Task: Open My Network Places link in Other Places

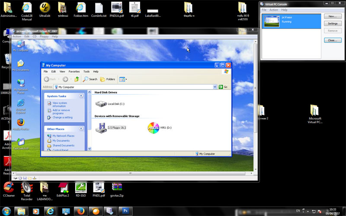Action: (63, 136)
